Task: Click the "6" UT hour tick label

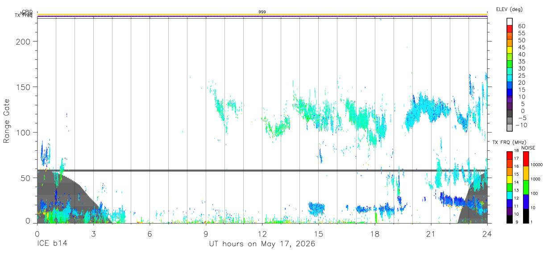Action: 150,234
